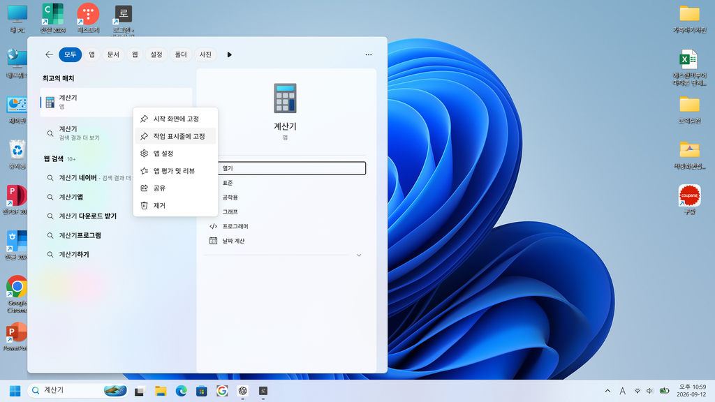The image size is (715, 402).
Task: Select the 내 PC desktop icon
Action: tap(17, 19)
